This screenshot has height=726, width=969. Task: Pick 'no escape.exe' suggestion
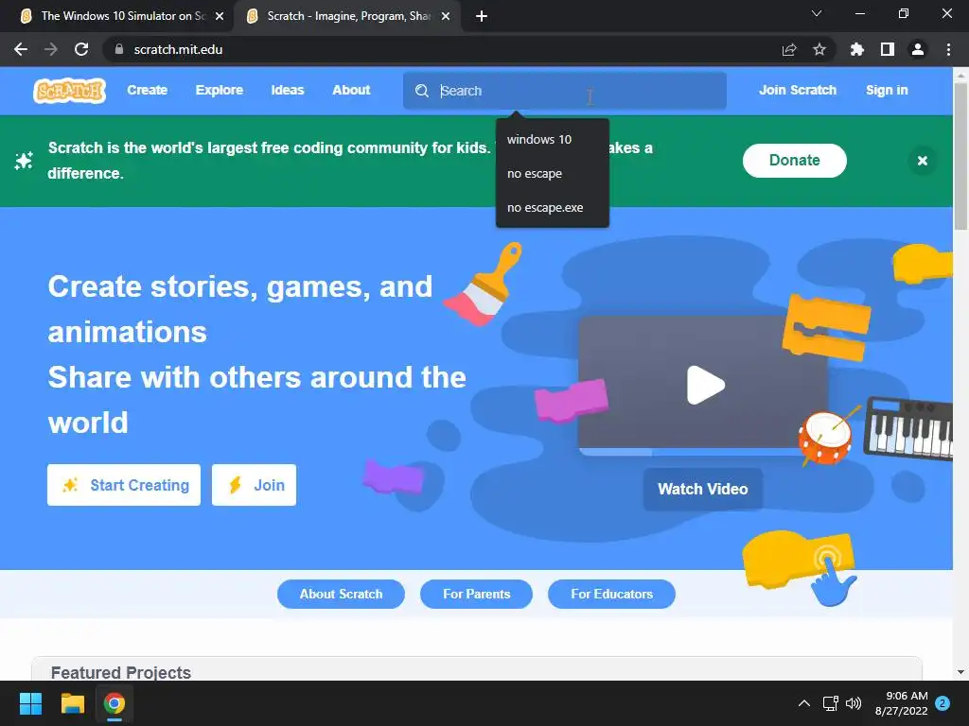tap(553, 207)
